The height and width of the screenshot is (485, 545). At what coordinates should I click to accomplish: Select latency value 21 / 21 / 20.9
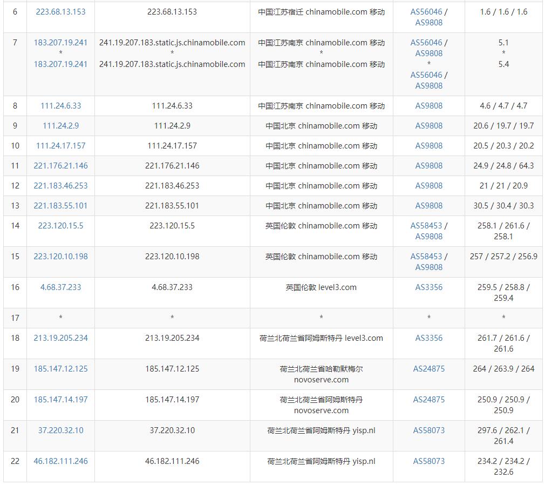[x=503, y=186]
